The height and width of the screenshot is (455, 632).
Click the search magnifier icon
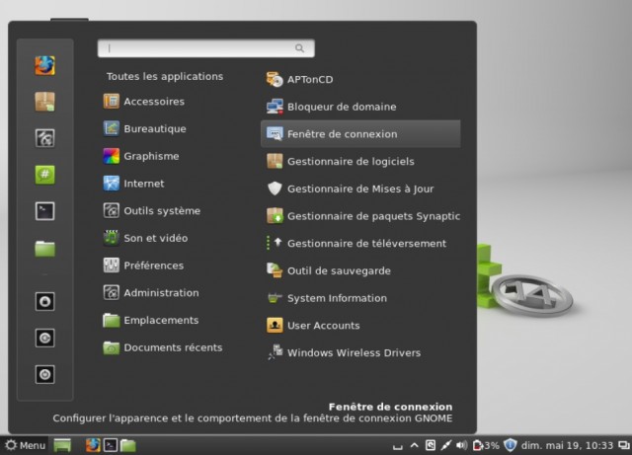[299, 48]
